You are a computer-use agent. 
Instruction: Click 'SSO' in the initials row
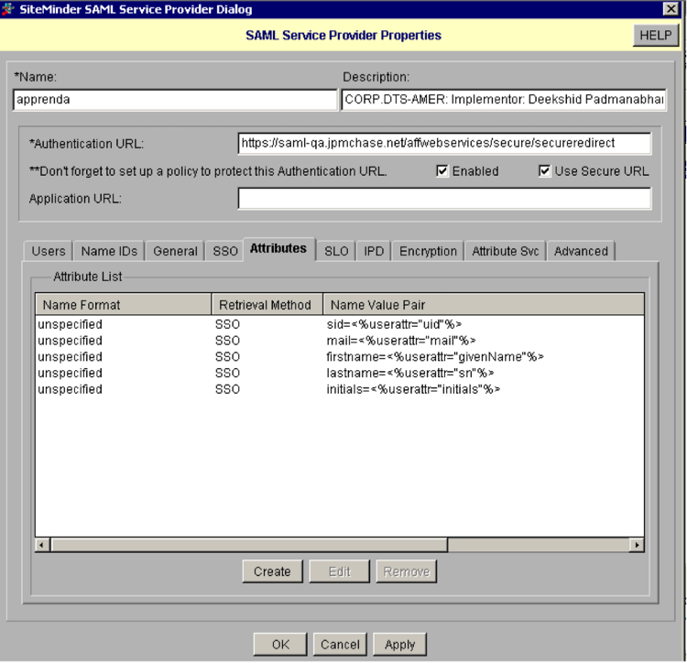tap(227, 389)
